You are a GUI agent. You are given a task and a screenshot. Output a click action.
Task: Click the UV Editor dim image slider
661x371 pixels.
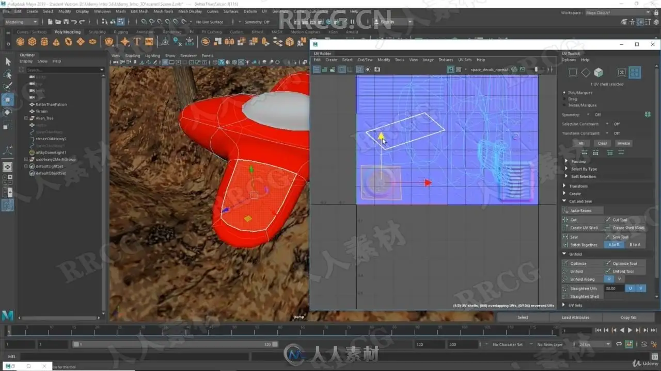pyautogui.click(x=537, y=70)
